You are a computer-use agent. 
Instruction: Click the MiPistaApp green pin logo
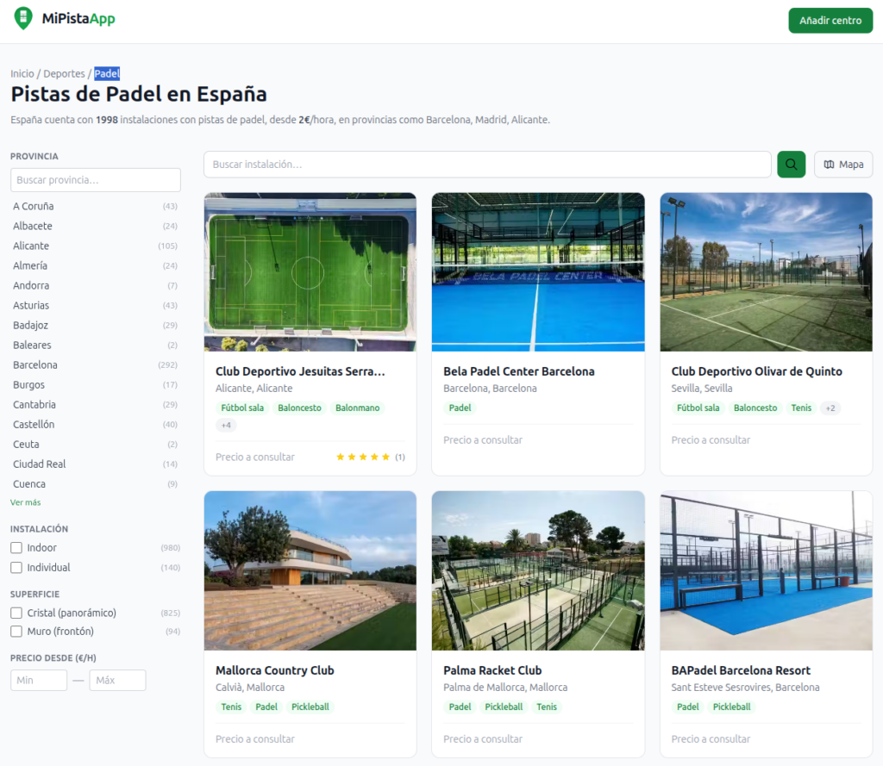click(x=23, y=18)
